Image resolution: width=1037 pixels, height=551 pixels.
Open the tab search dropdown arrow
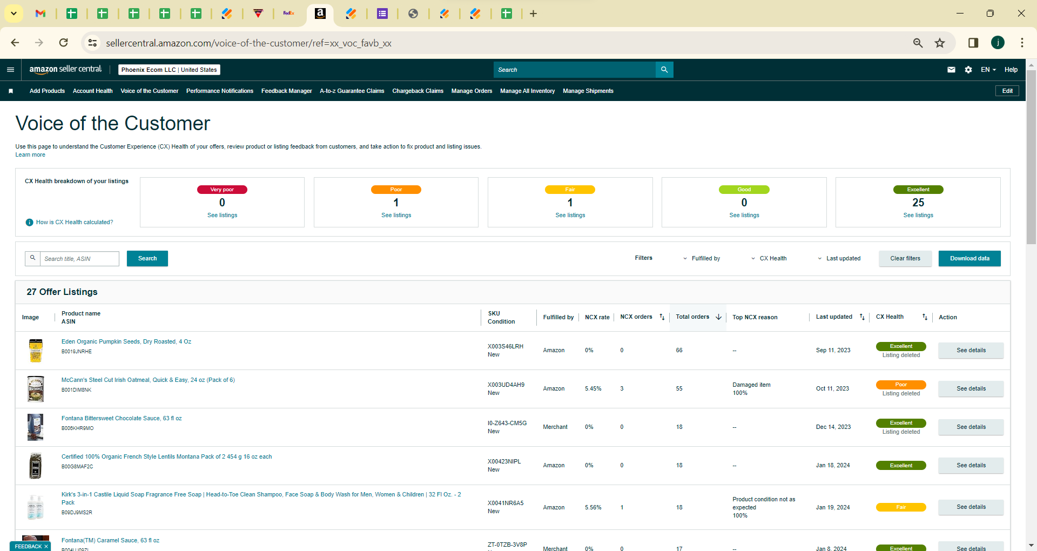14,14
